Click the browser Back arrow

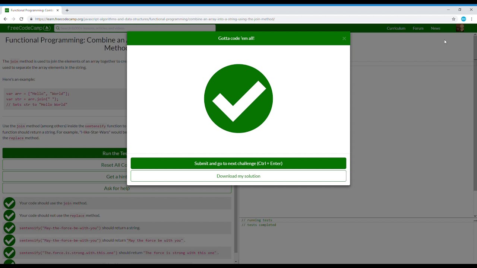pyautogui.click(x=5, y=19)
